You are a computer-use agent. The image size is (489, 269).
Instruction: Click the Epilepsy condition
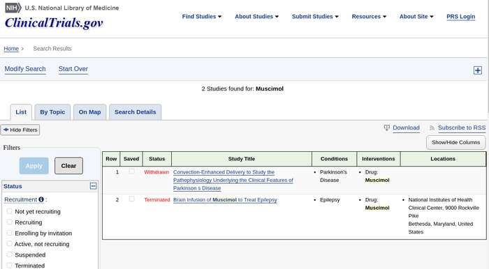pos(330,199)
